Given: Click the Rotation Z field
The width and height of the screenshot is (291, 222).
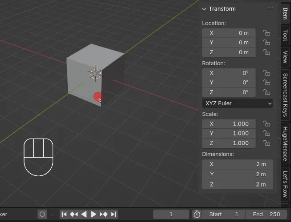Looking at the screenshot, I should click(x=229, y=92).
